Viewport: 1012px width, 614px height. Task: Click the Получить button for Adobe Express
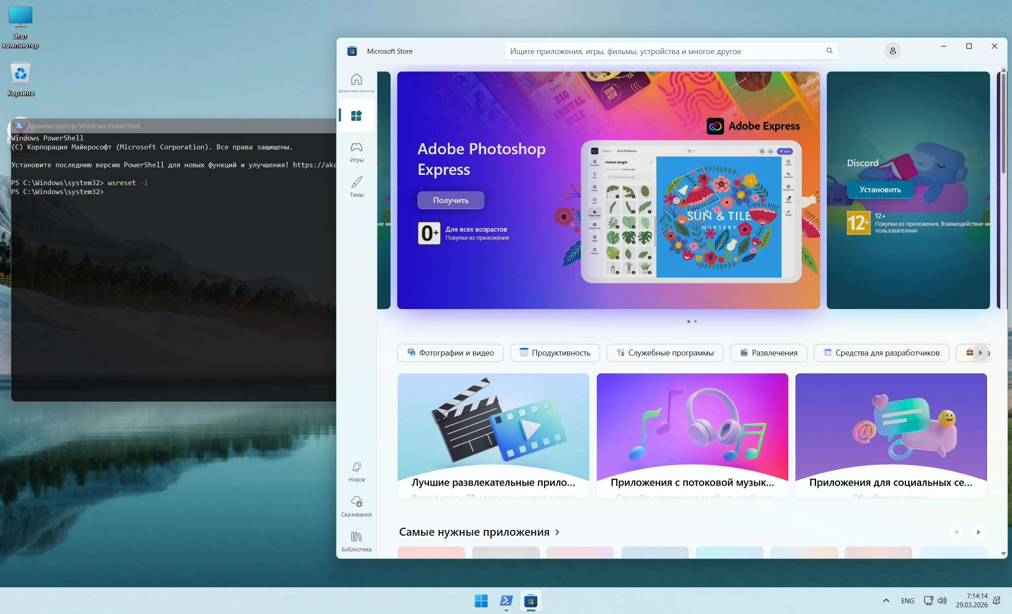tap(451, 200)
